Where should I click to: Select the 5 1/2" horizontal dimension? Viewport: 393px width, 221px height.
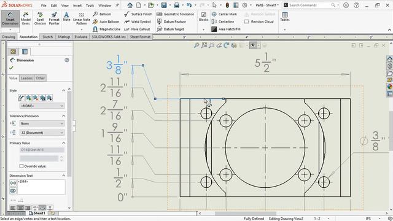[x=265, y=63]
